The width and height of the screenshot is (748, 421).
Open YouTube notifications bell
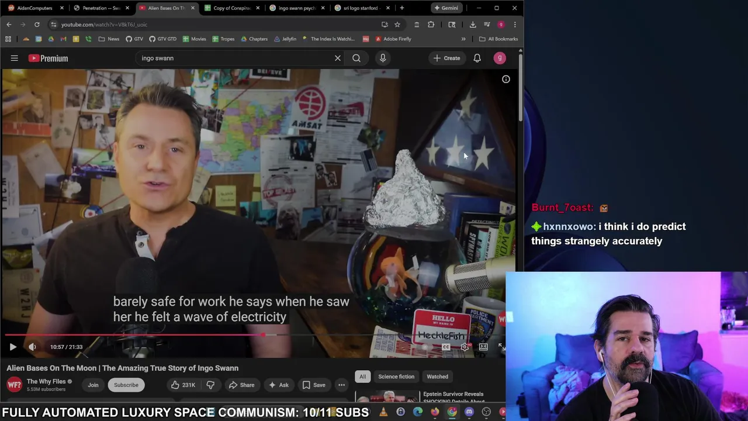(477, 58)
